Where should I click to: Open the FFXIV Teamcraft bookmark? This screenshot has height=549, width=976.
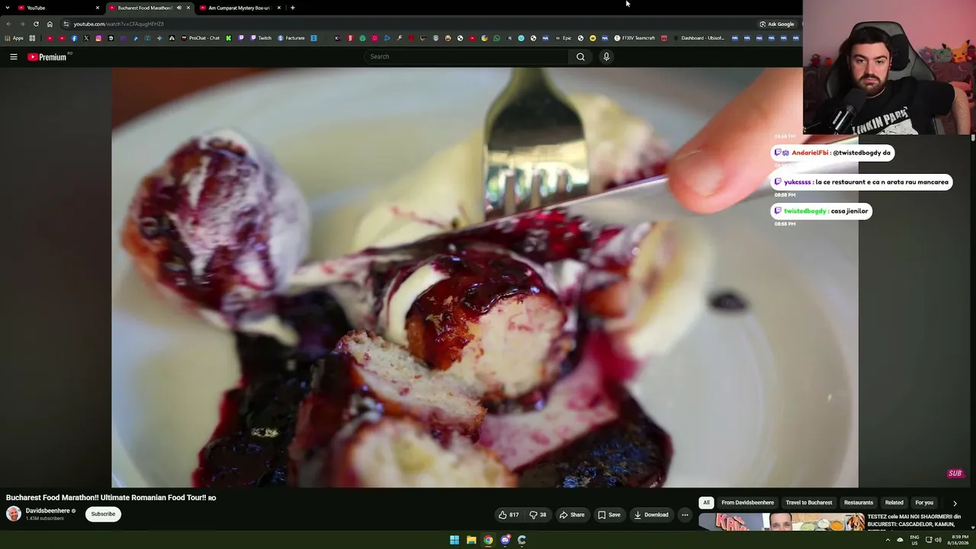pos(634,38)
